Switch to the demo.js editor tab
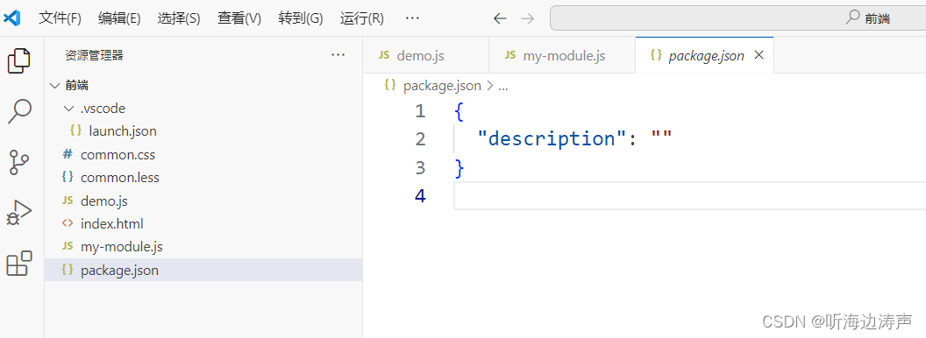This screenshot has height=338, width=926. click(x=425, y=55)
